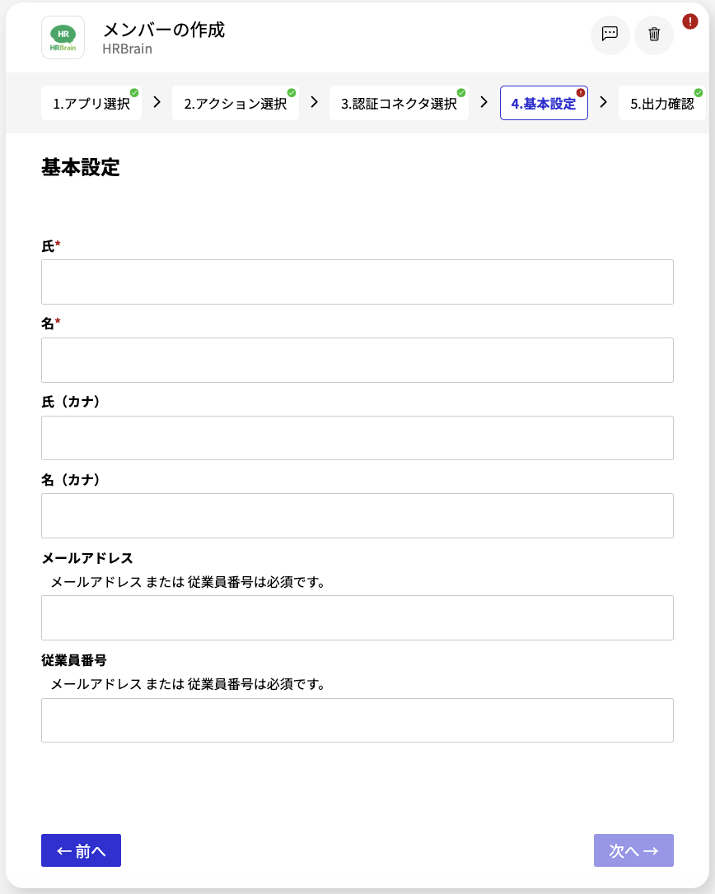Focus the 従業員番号 input field
This screenshot has height=894, width=715.
click(x=357, y=720)
